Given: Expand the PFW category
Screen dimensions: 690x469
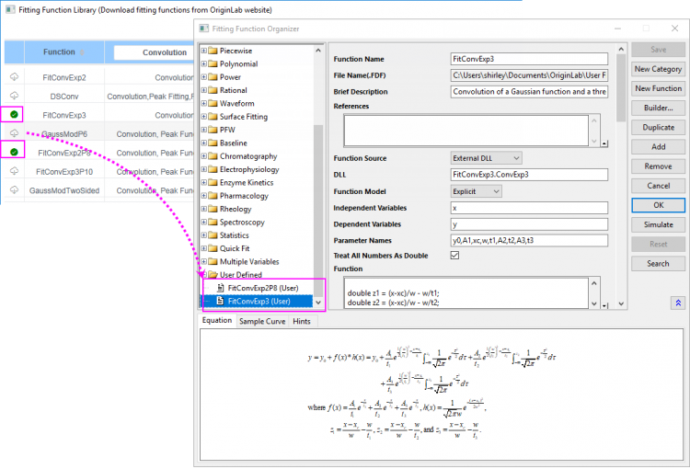Looking at the screenshot, I should 203,130.
